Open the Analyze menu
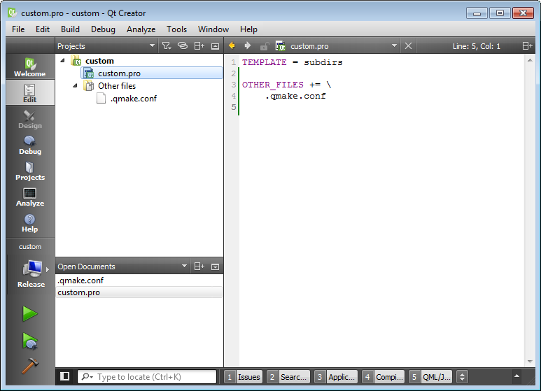Screen dimensions: 541x391 click(x=141, y=29)
